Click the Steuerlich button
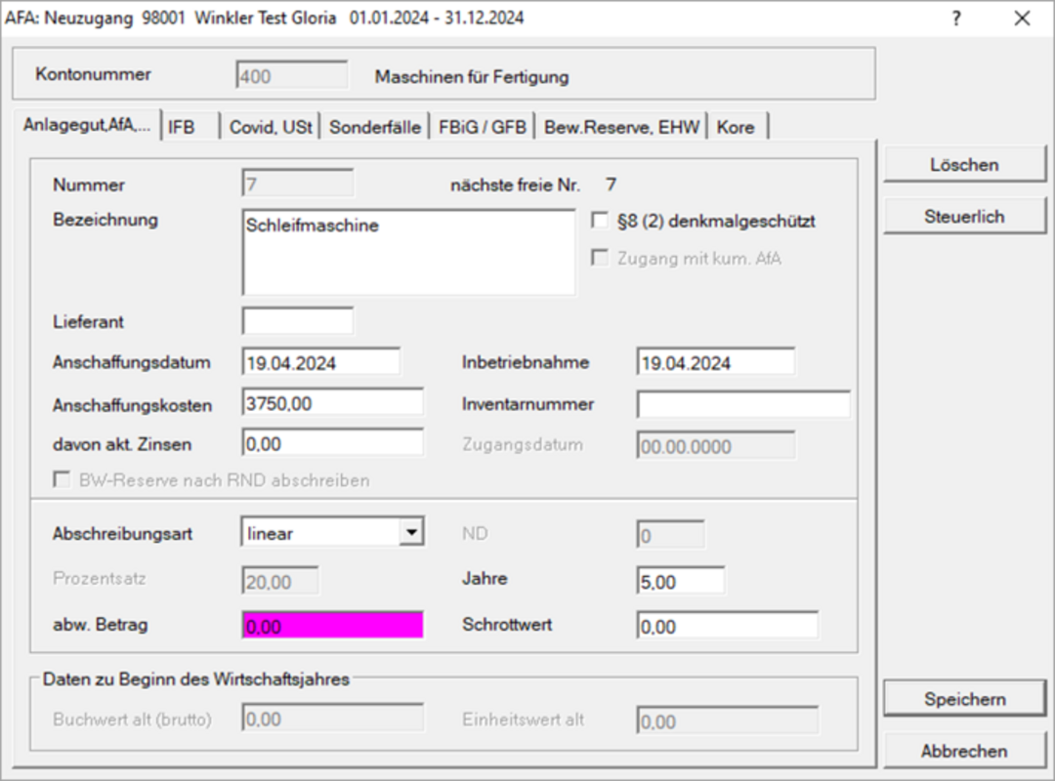 [964, 217]
